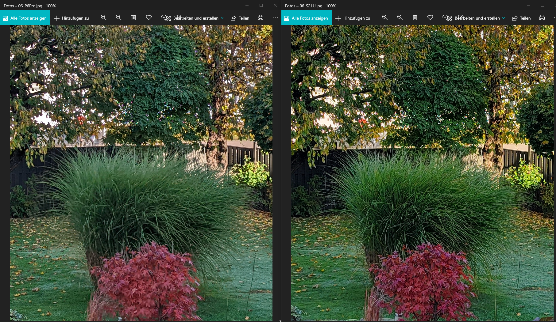556x322 pixels.
Task: Share the 06_P6Pro photo via Teilen
Action: coord(240,18)
